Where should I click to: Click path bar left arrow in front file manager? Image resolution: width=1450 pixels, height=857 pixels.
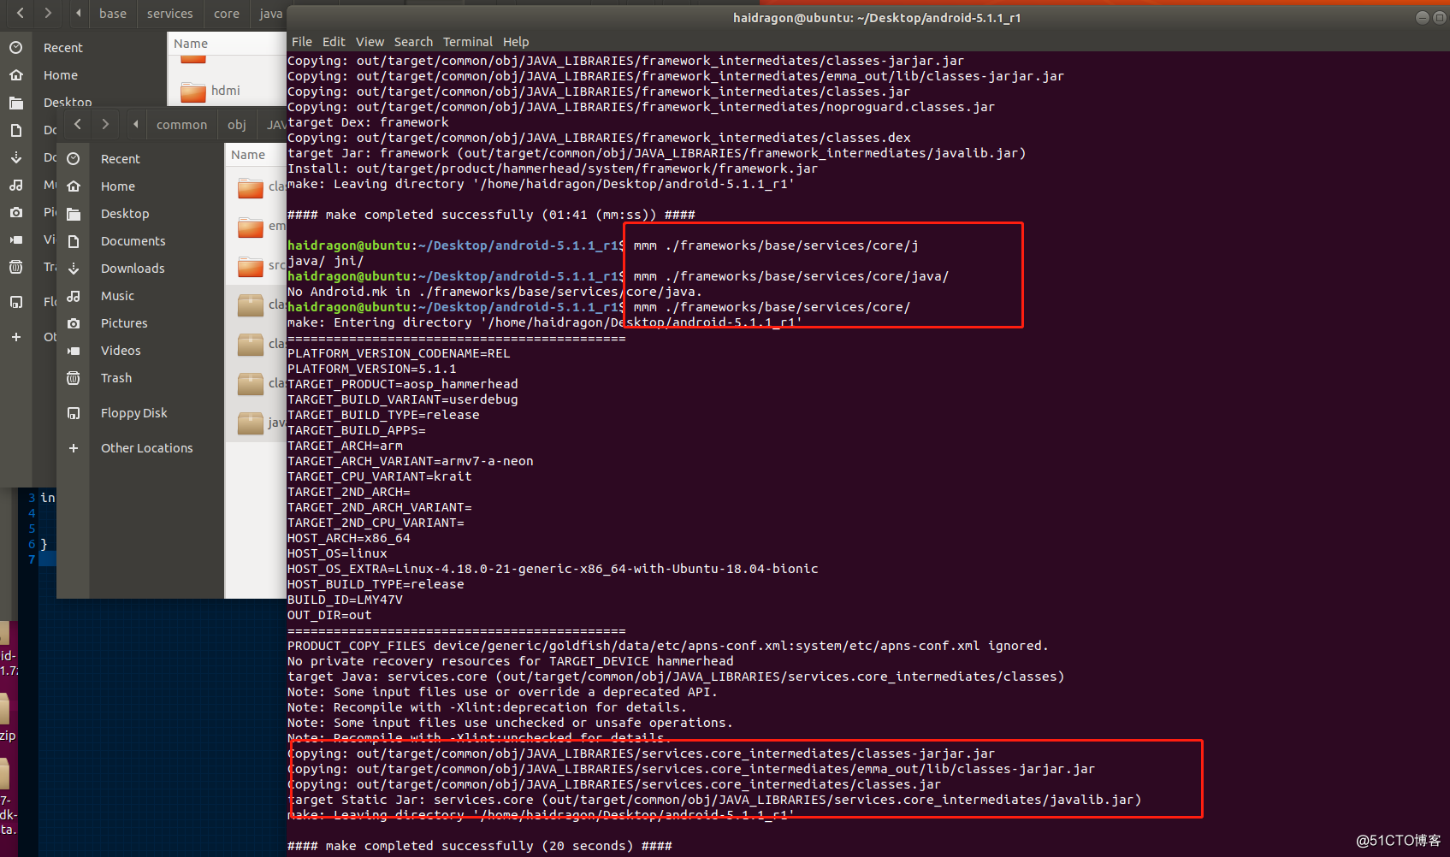click(136, 124)
